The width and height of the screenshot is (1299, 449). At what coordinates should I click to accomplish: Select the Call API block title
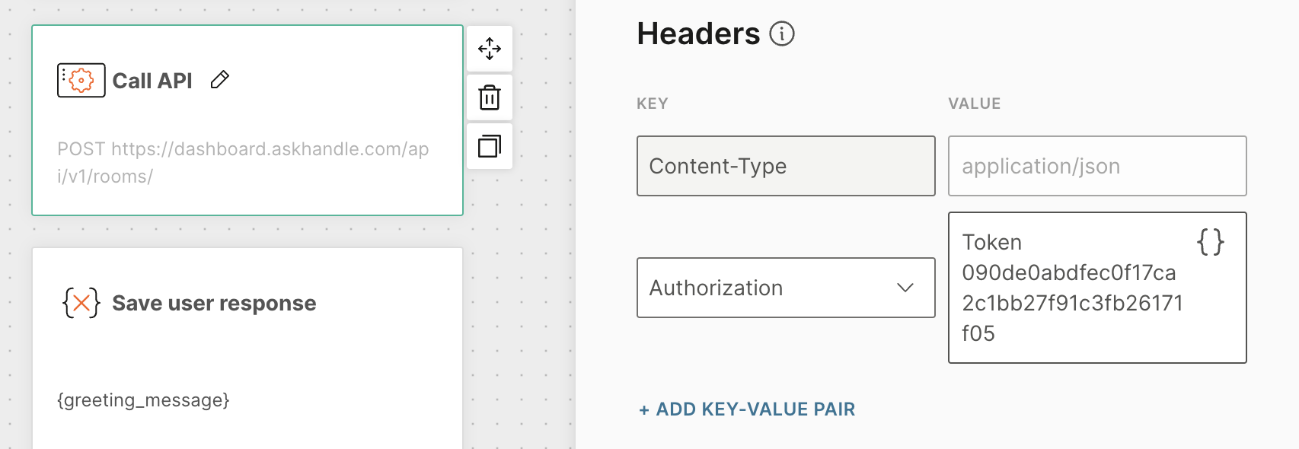click(x=152, y=81)
